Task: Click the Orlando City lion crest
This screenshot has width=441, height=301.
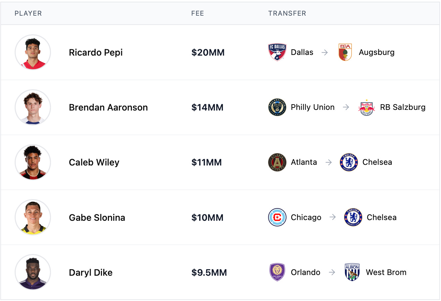Action: (277, 272)
